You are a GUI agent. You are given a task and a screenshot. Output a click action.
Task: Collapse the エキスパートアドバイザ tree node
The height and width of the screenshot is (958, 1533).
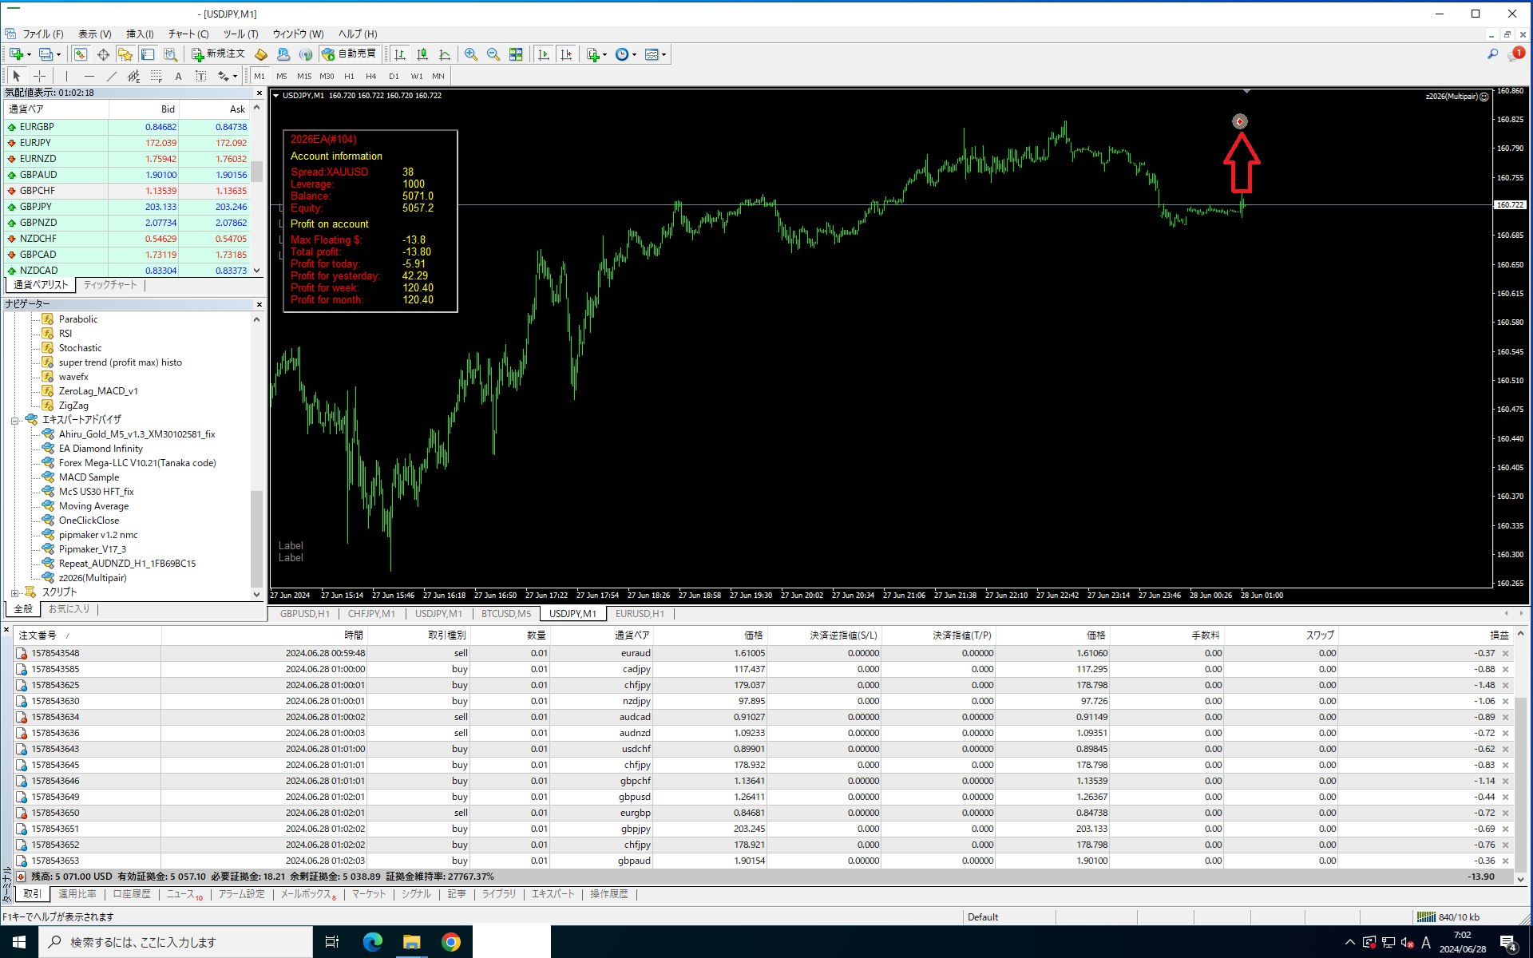[14, 420]
